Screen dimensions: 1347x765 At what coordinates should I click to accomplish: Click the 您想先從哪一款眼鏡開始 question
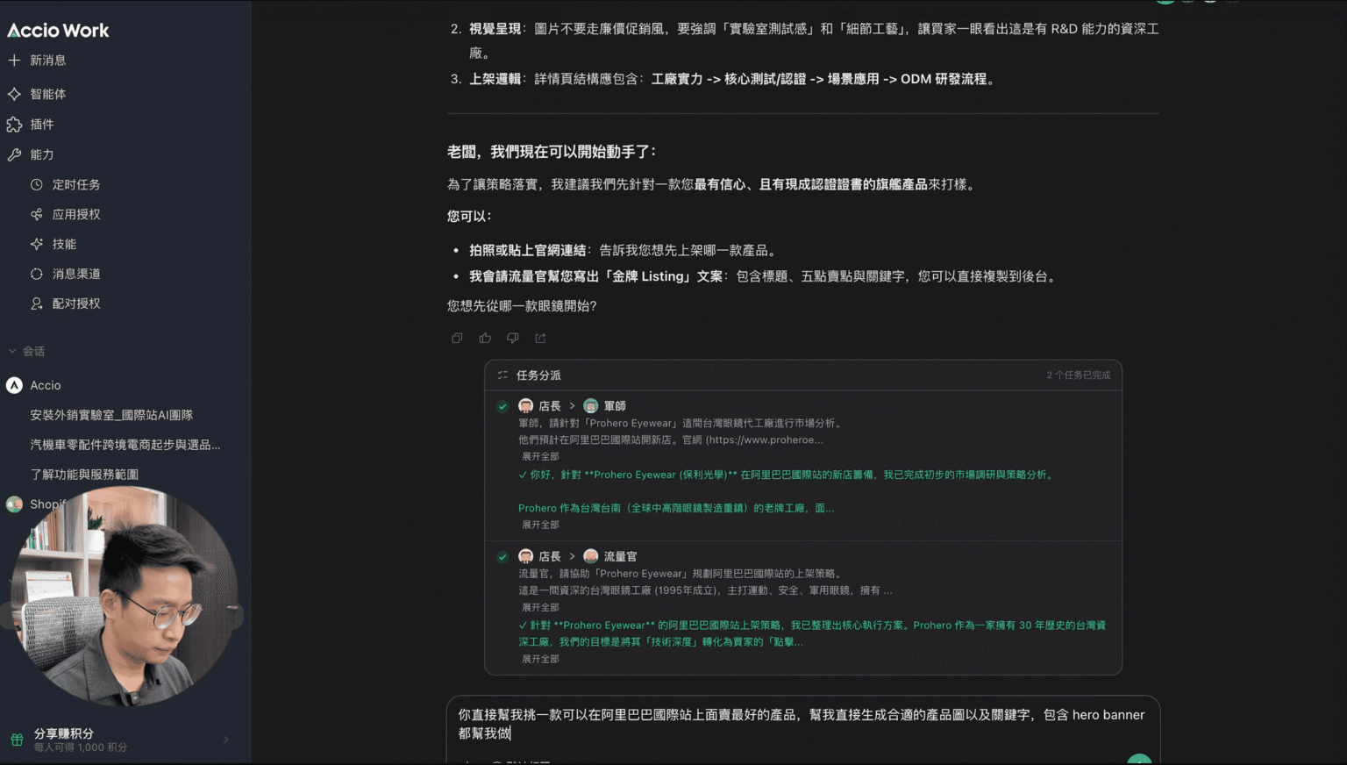[522, 306]
